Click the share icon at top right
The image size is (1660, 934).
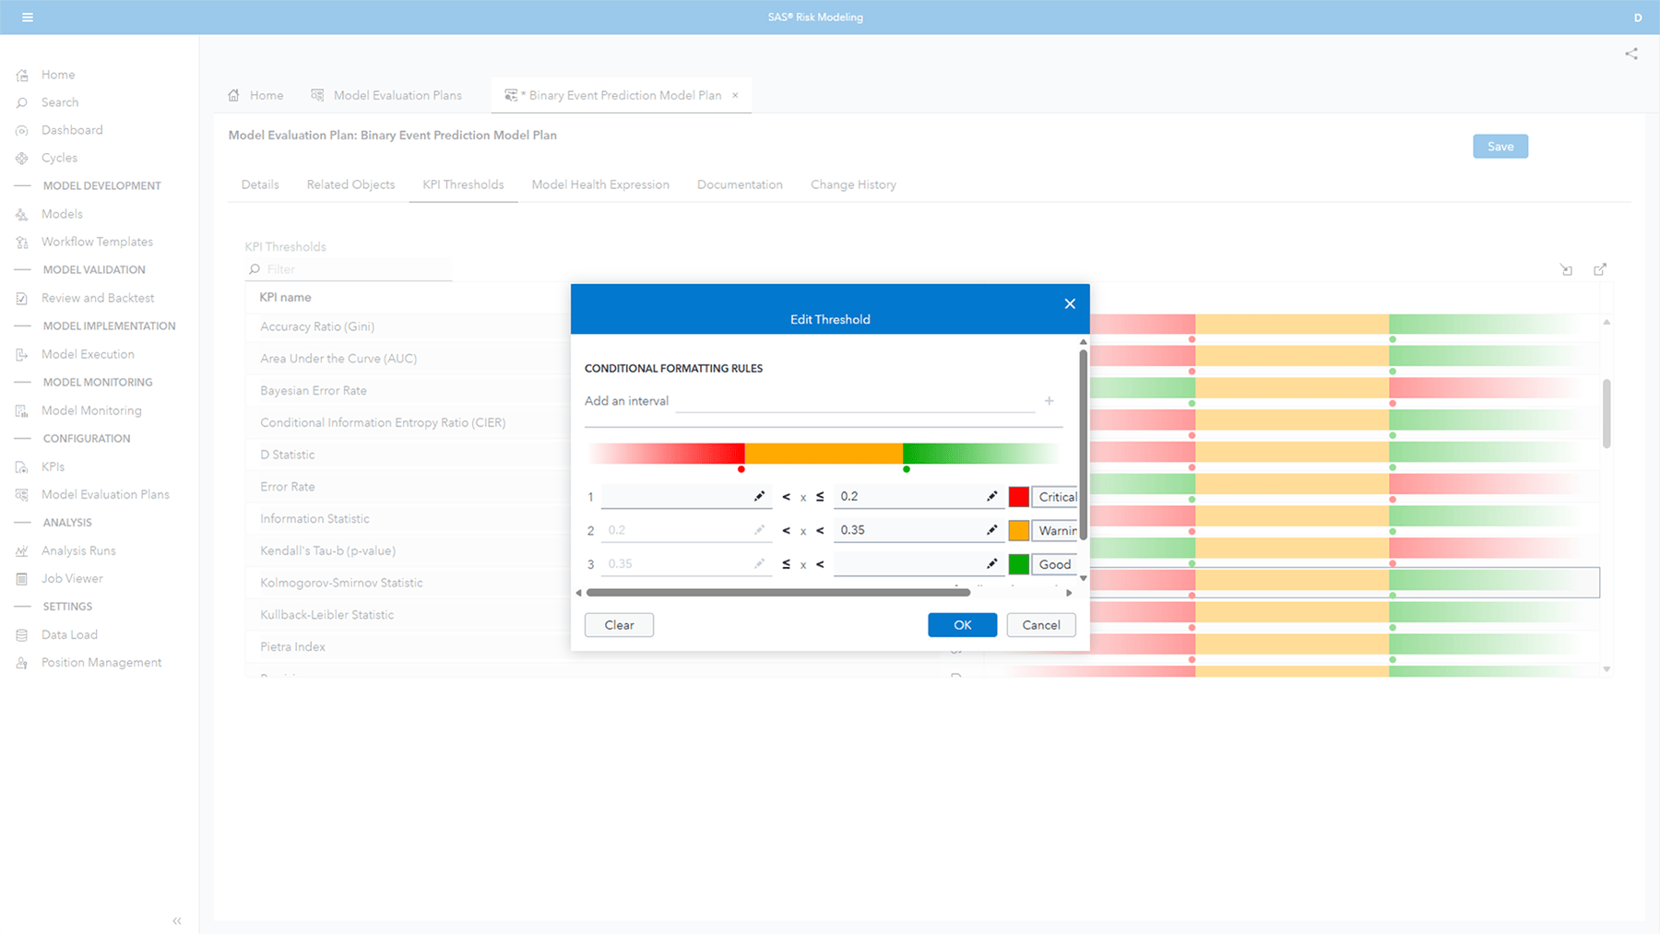1631,53
